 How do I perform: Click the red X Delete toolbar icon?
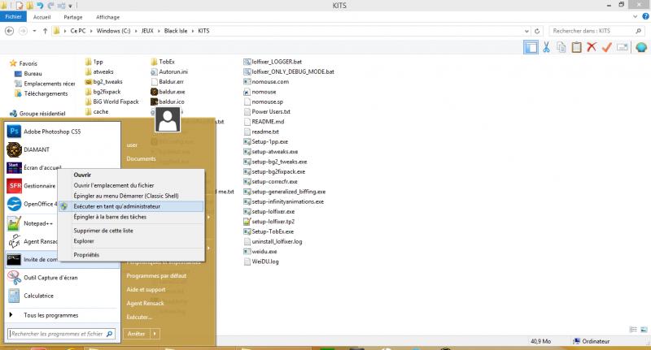tap(592, 47)
